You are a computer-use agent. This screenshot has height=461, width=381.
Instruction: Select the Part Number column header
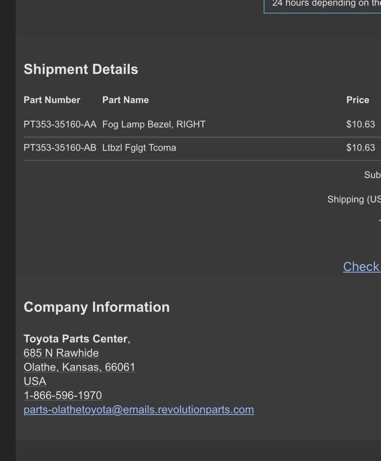pos(52,100)
